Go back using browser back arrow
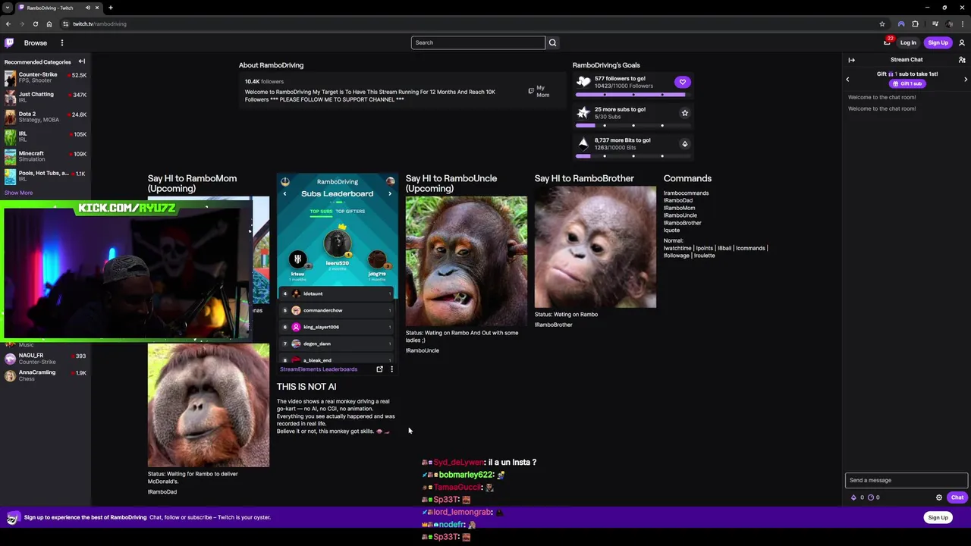971x546 pixels. click(x=8, y=24)
